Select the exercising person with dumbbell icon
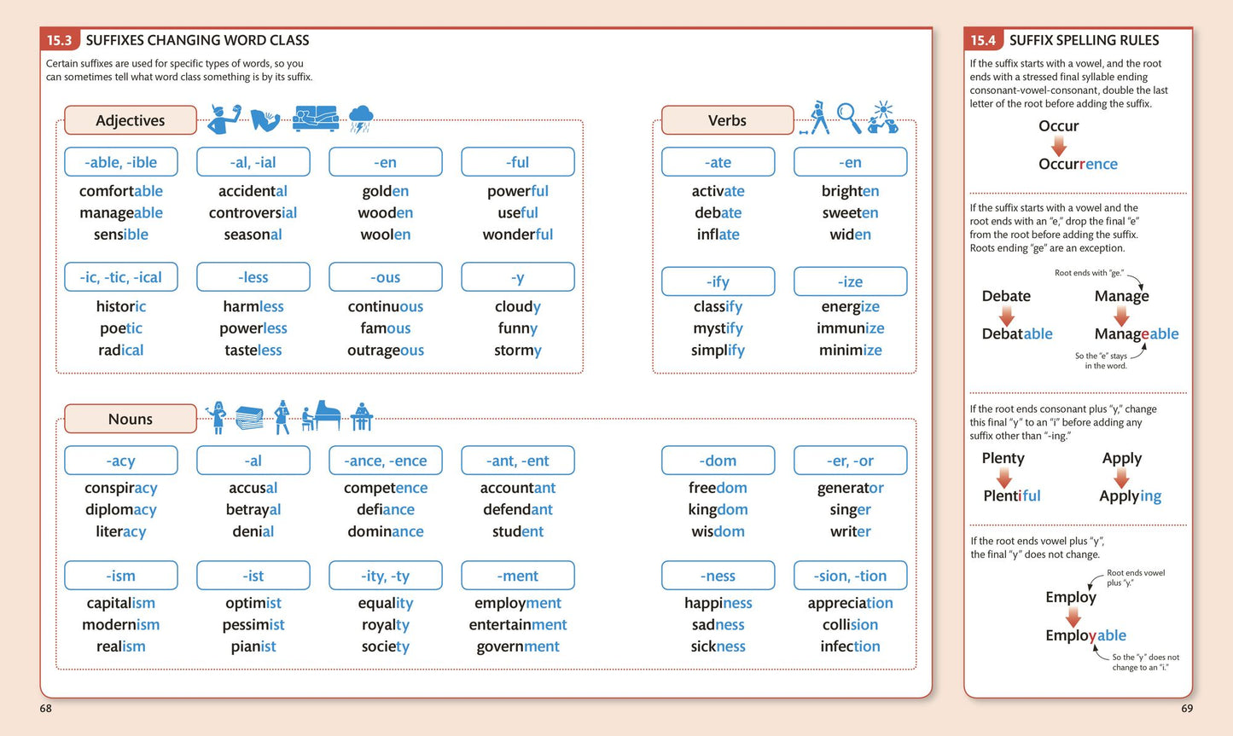1233x736 pixels. pos(815,118)
